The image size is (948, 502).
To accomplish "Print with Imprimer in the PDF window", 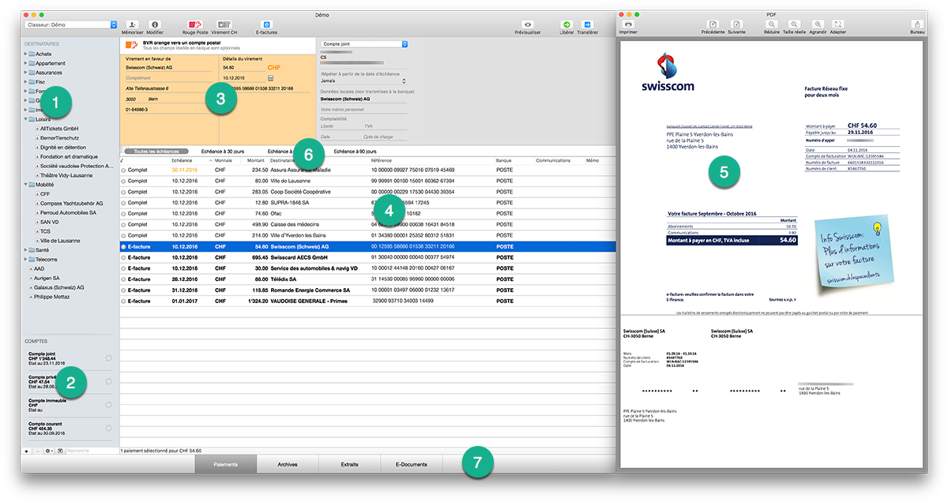I will pyautogui.click(x=629, y=24).
